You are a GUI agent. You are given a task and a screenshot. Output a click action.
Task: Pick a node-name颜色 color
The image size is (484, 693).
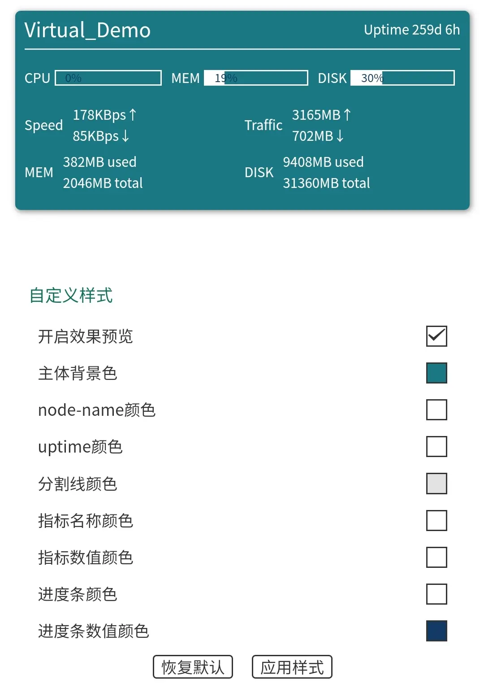436,409
